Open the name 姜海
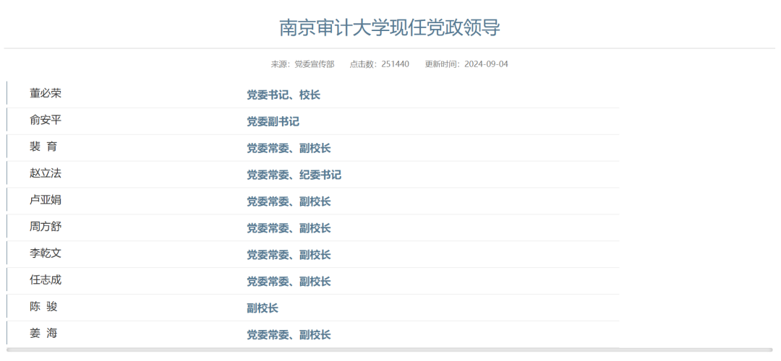The image size is (781, 361). [43, 333]
